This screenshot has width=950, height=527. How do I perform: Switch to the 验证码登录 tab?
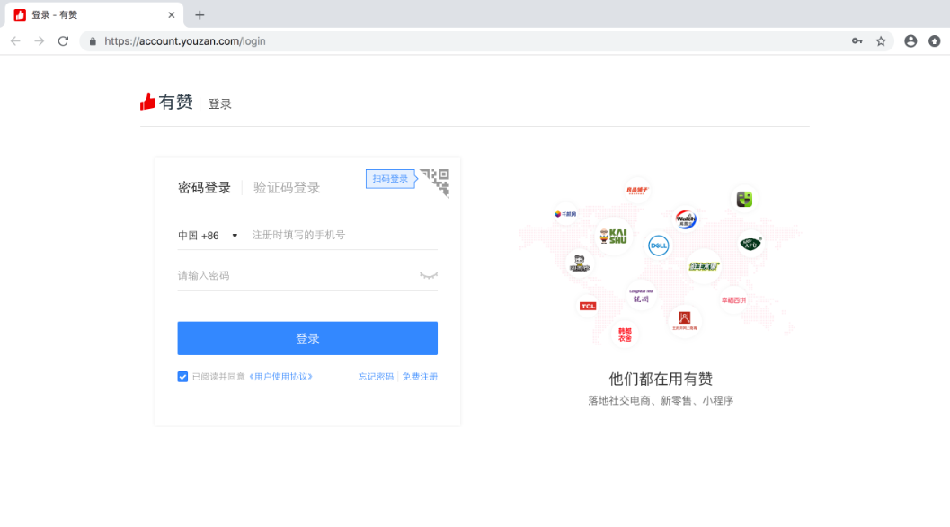(x=287, y=187)
